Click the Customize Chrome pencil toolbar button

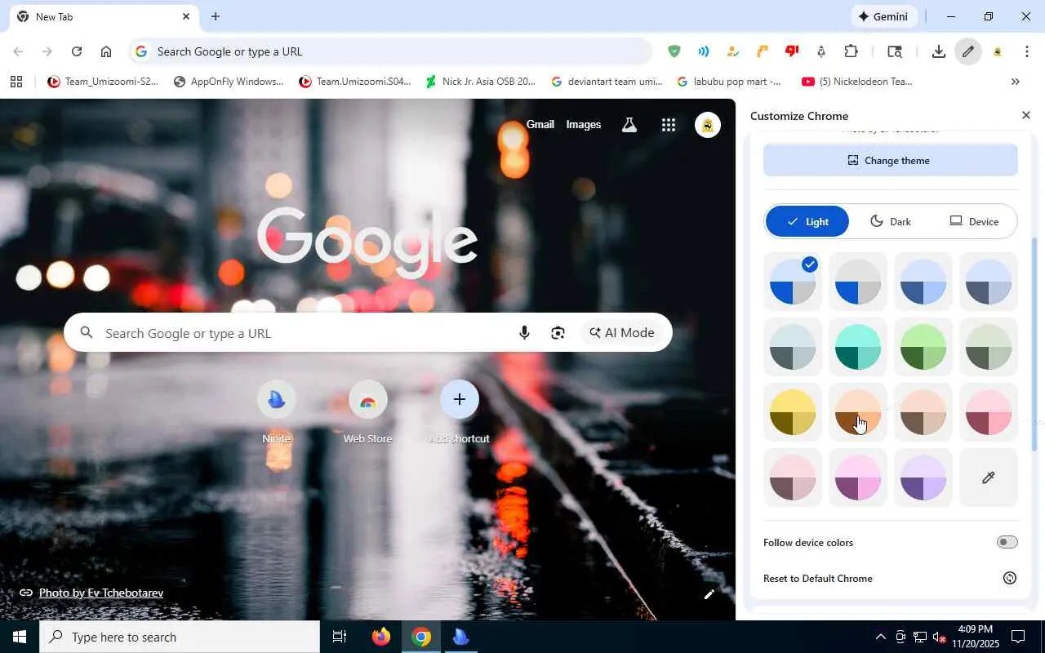click(x=968, y=51)
